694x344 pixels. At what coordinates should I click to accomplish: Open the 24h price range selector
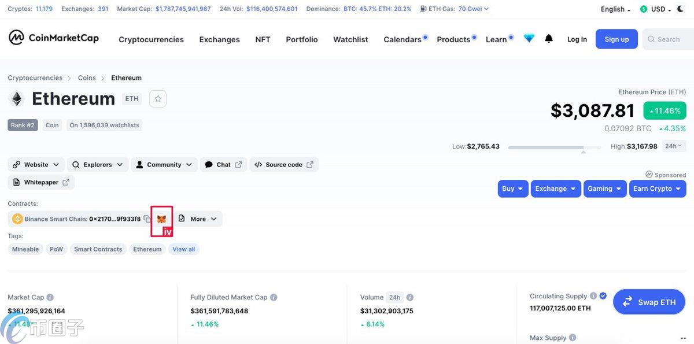pyautogui.click(x=673, y=146)
